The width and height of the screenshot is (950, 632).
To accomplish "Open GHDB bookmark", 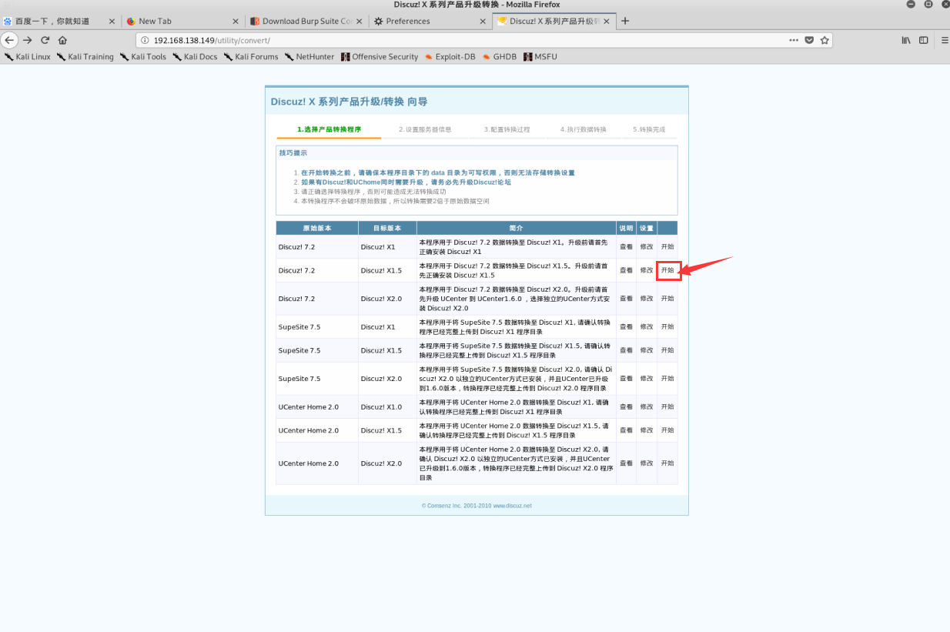I will point(500,57).
